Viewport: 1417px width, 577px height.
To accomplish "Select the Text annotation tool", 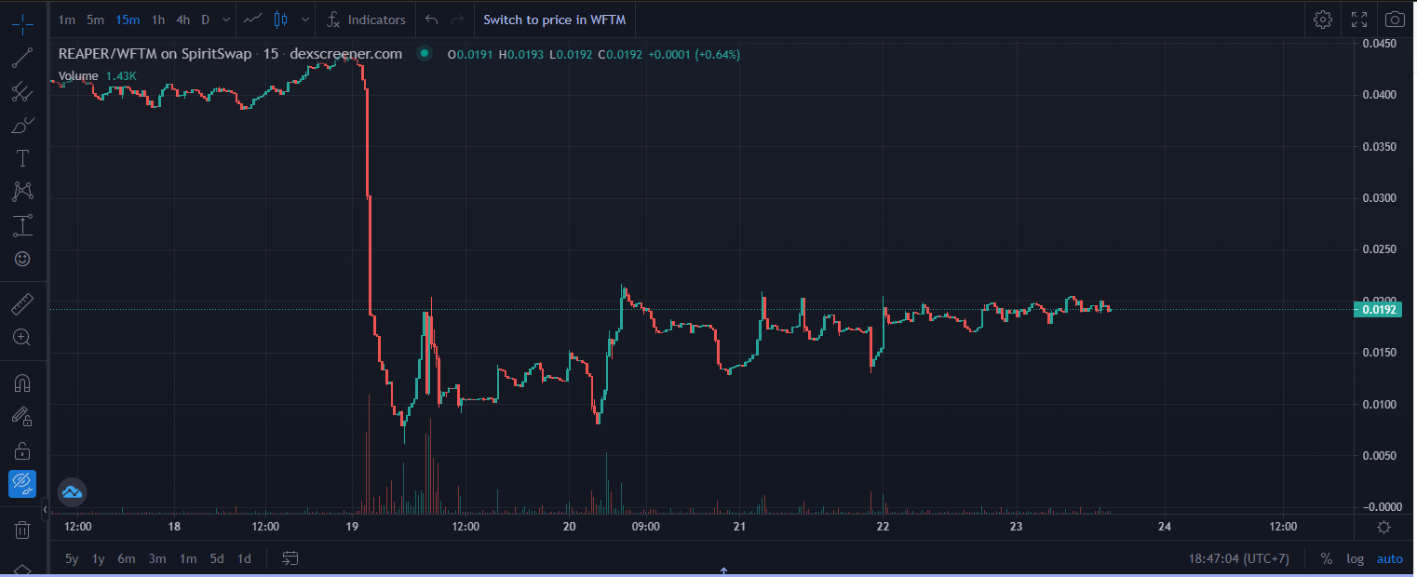I will coord(22,158).
